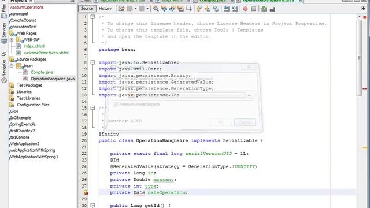
Task: Open the first toolbar dropdown arrow after last-edit icon
Action: point(135,9)
